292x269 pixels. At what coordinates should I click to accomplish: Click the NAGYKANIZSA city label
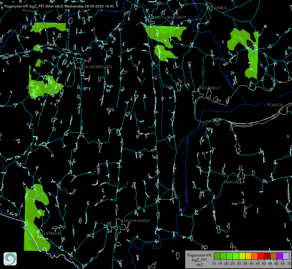pyautogui.click(x=137, y=221)
